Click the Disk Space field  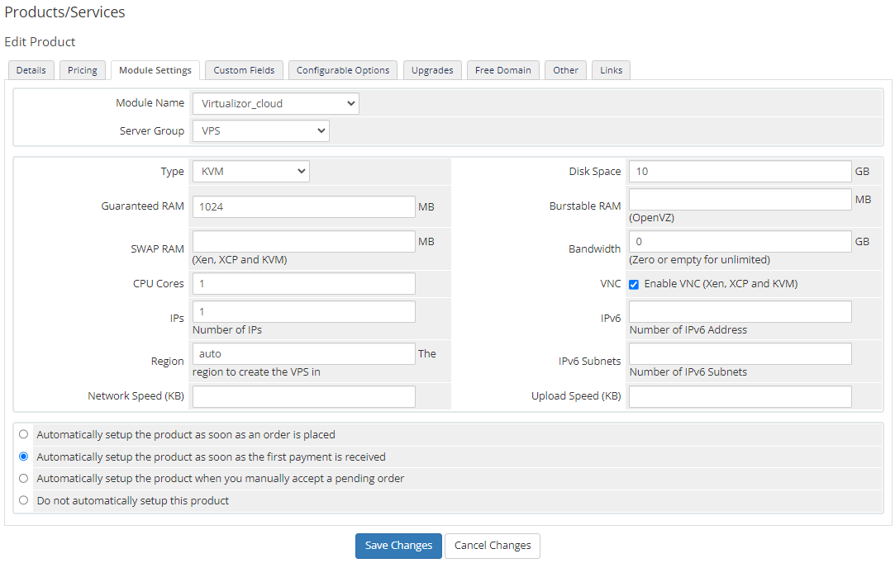(740, 172)
